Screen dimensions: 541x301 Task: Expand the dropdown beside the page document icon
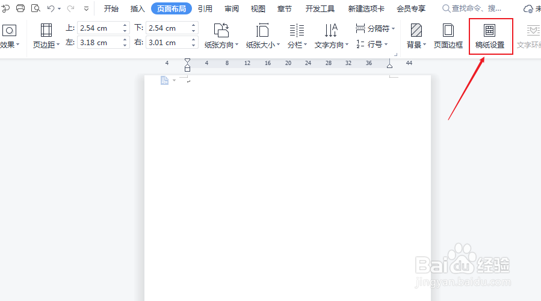[174, 81]
